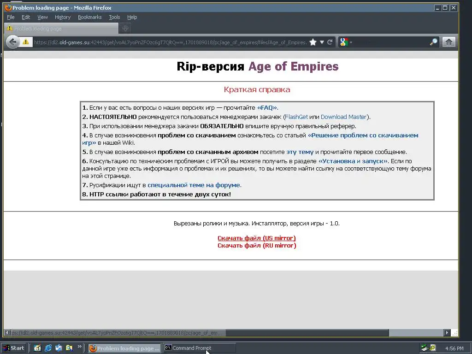Open the «FAQ» link
This screenshot has width=472, height=354.
[267, 108]
